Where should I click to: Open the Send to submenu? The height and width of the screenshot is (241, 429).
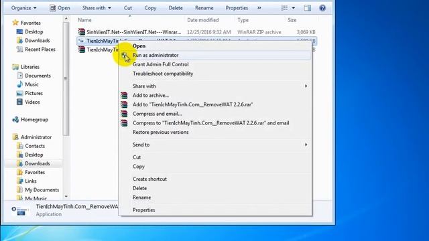(x=215, y=145)
